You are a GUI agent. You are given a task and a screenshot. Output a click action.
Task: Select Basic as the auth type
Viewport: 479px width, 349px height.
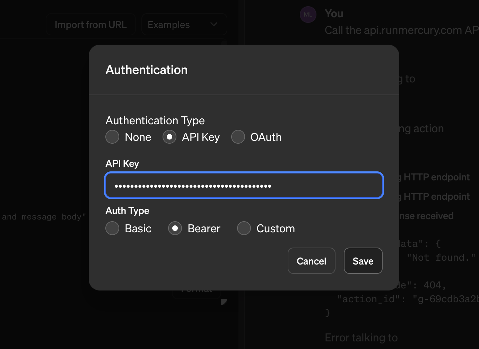pos(112,228)
